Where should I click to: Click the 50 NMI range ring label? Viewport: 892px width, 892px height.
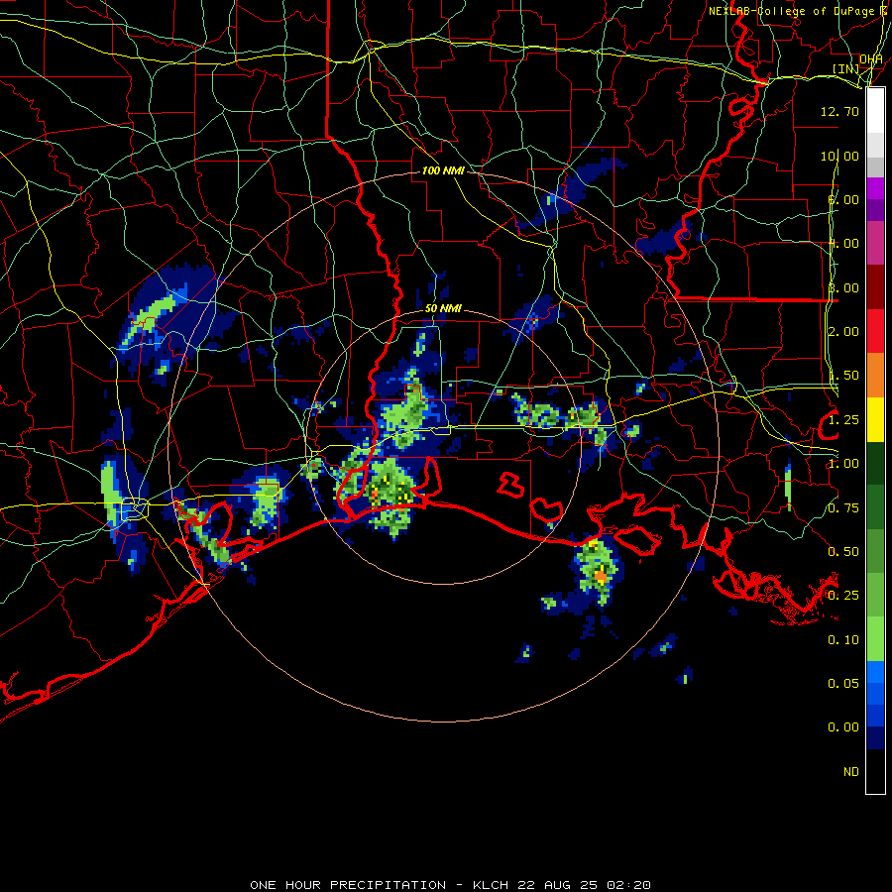click(x=443, y=308)
